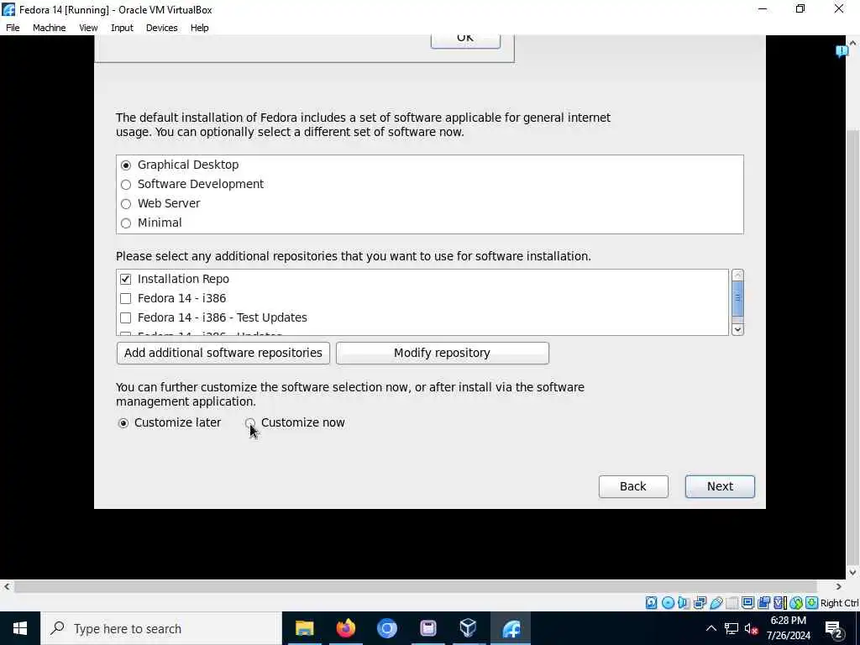This screenshot has height=645, width=860.
Task: Click the partially visible OK button
Action: tap(465, 40)
